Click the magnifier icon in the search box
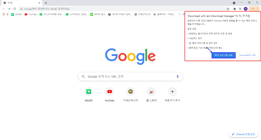Image resolution: width=261 pixels, height=140 pixels. 83,77
